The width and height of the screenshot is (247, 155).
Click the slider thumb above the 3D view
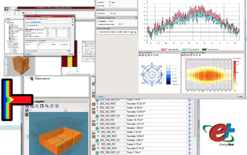(x=65, y=110)
